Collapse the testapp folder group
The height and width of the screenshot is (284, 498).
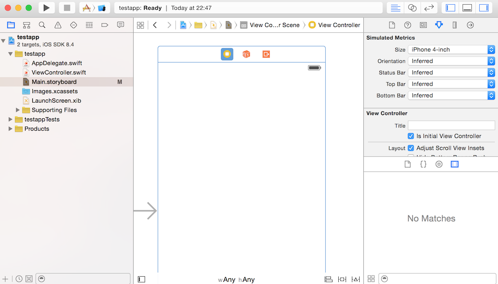10,54
